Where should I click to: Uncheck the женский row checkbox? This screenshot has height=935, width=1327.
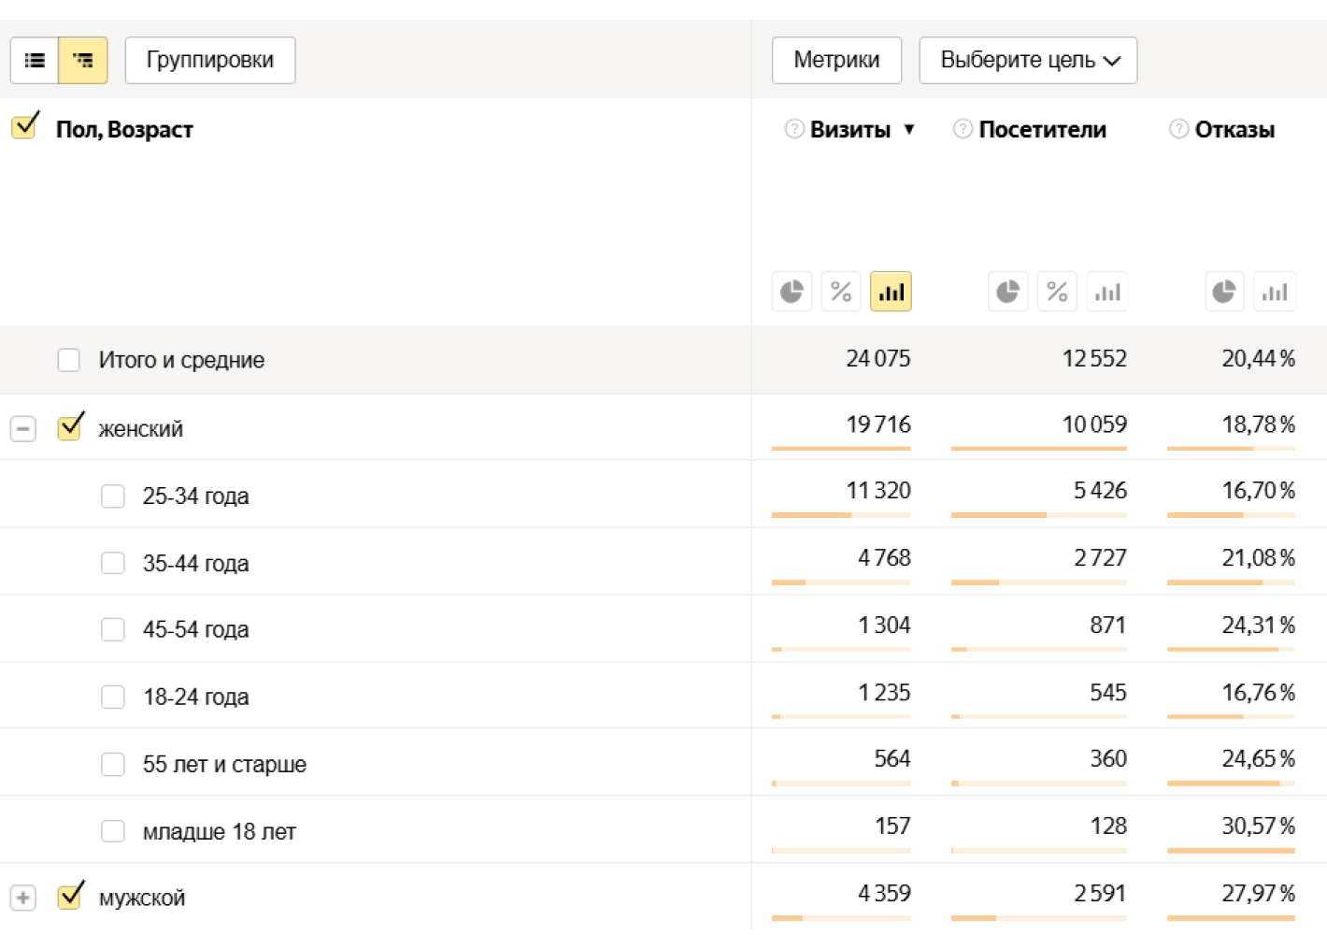tap(70, 427)
